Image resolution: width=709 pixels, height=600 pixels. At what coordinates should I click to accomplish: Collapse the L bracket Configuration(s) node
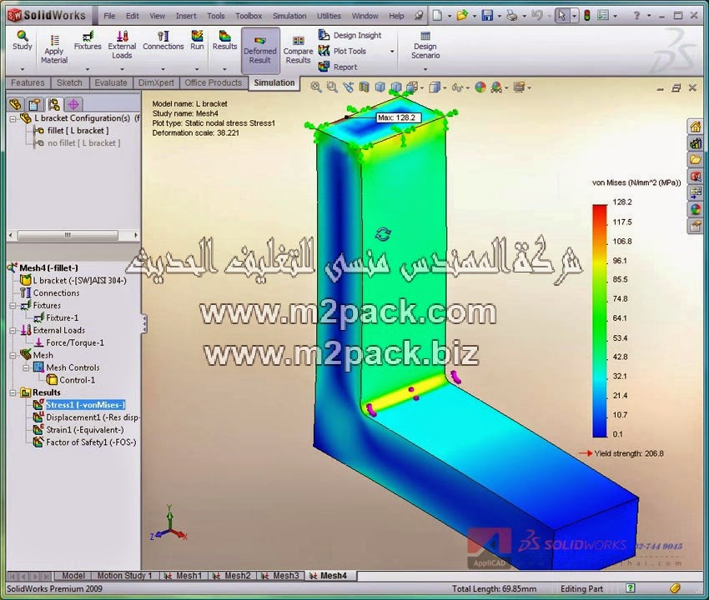coord(13,119)
